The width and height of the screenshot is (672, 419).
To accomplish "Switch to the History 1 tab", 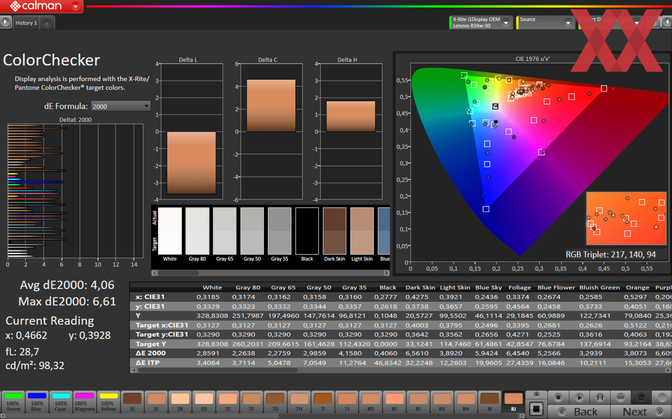I will (x=26, y=23).
